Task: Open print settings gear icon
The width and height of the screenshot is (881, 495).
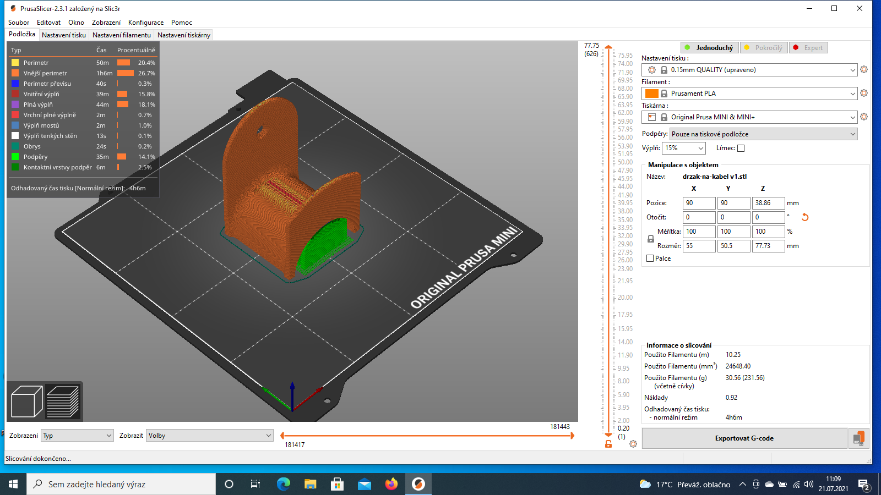Action: tap(864, 69)
